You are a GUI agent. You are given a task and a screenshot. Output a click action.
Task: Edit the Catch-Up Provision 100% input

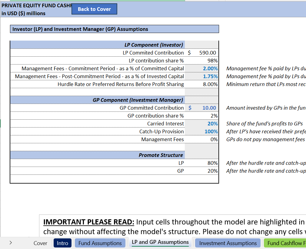point(201,131)
